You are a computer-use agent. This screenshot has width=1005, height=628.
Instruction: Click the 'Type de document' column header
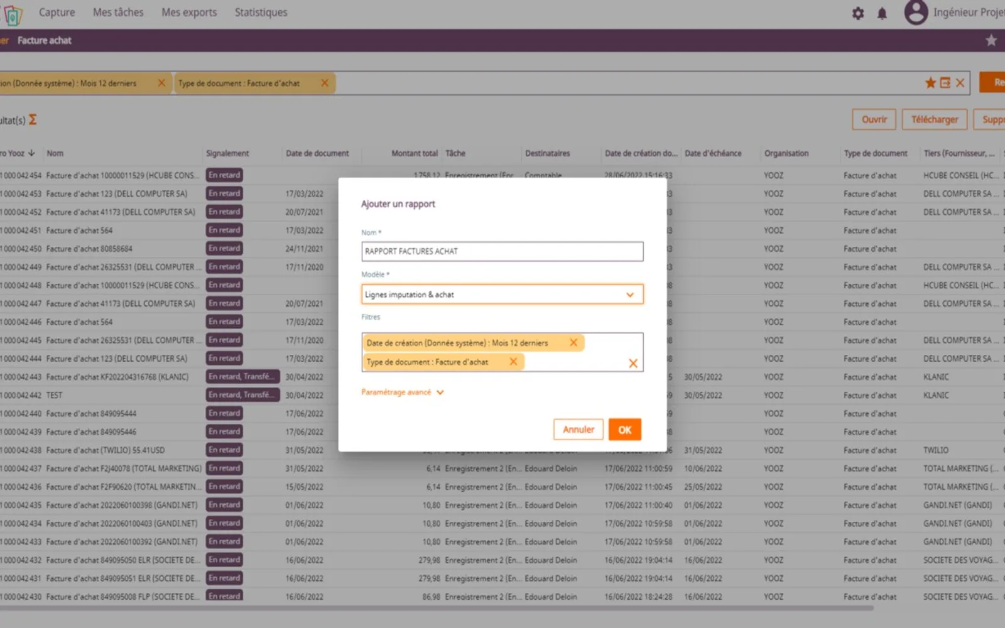click(x=876, y=153)
